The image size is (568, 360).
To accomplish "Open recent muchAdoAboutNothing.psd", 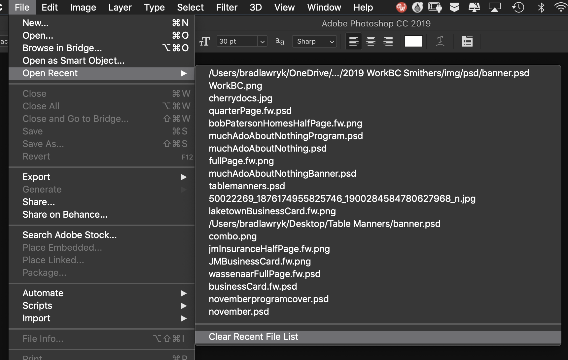I will pyautogui.click(x=378, y=149).
